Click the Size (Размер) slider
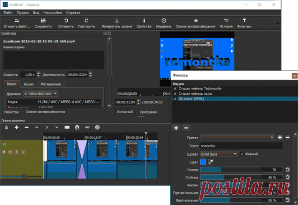This screenshot has width=298, height=205. pyautogui.click(x=242, y=170)
